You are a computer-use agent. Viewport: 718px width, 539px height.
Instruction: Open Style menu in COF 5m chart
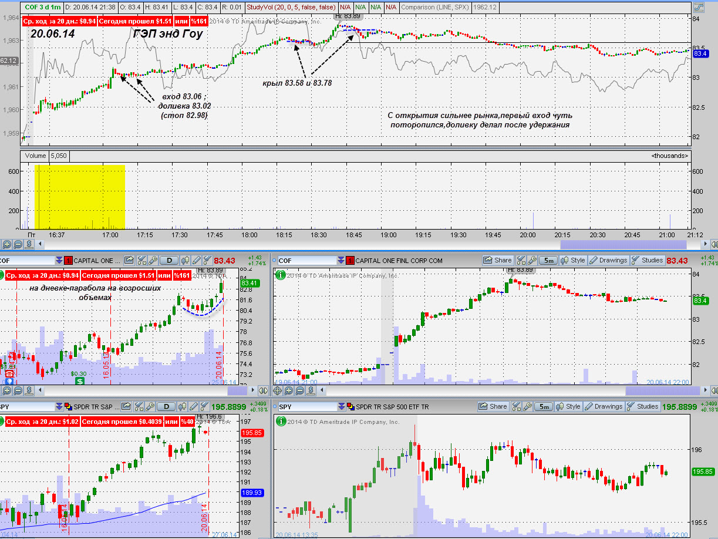click(574, 260)
